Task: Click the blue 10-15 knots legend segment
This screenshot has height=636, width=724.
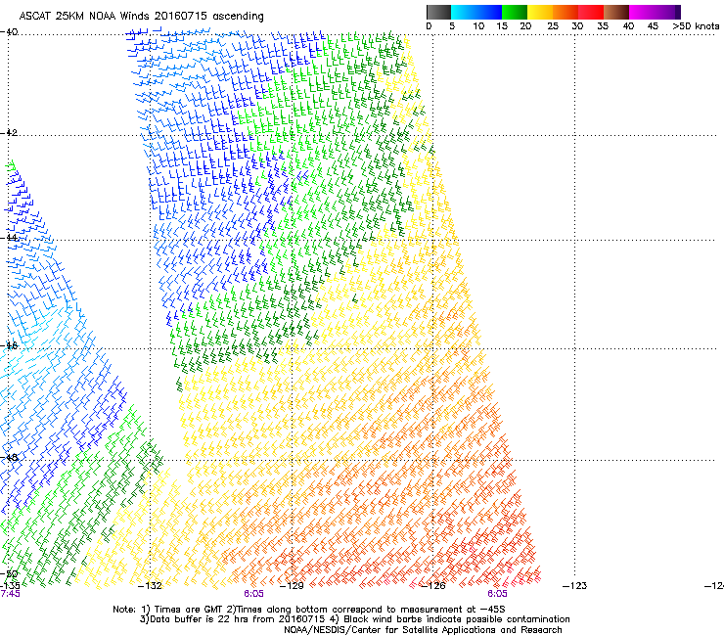Action: point(489,12)
